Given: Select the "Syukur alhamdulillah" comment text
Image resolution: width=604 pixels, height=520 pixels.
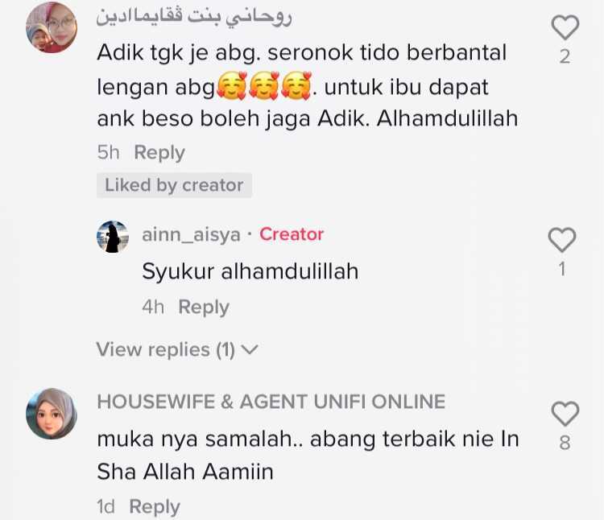Looking at the screenshot, I should (x=250, y=271).
